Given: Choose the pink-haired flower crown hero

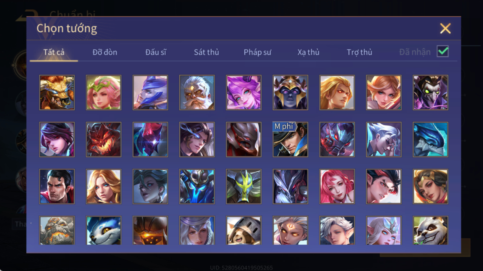Looking at the screenshot, I should 104,93.
